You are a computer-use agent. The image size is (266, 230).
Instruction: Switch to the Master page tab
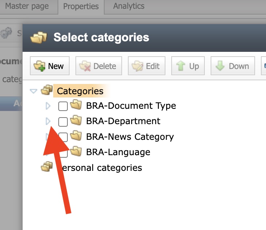coord(28,6)
